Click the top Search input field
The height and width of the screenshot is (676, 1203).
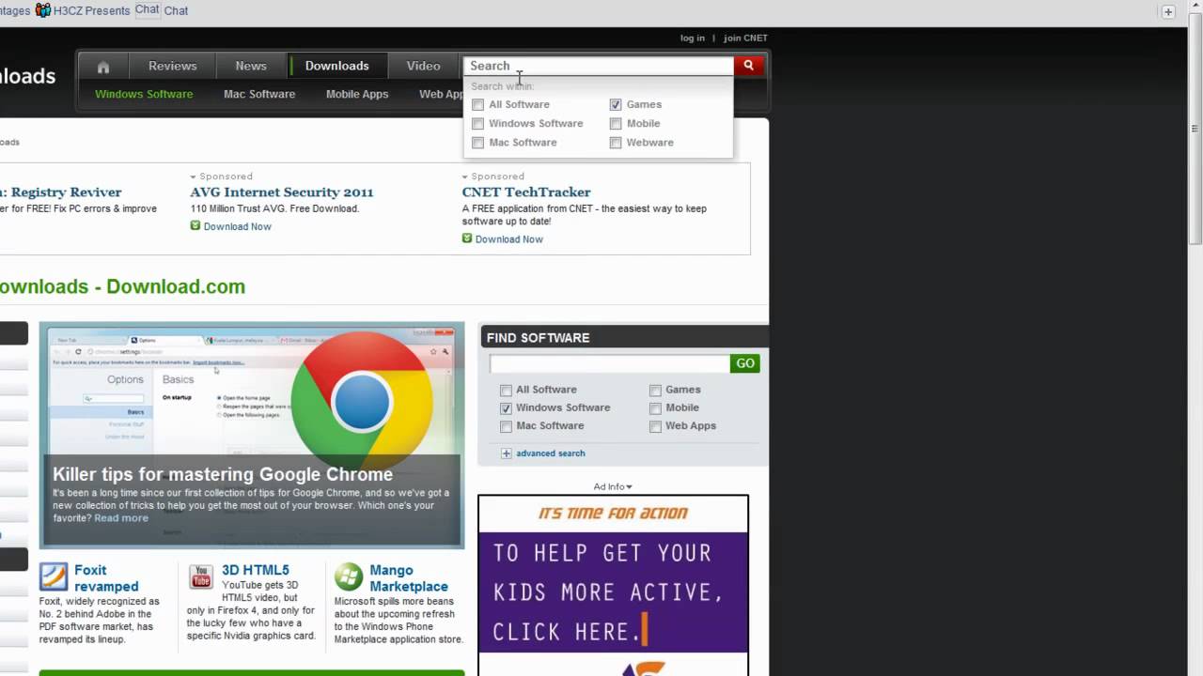pos(599,66)
